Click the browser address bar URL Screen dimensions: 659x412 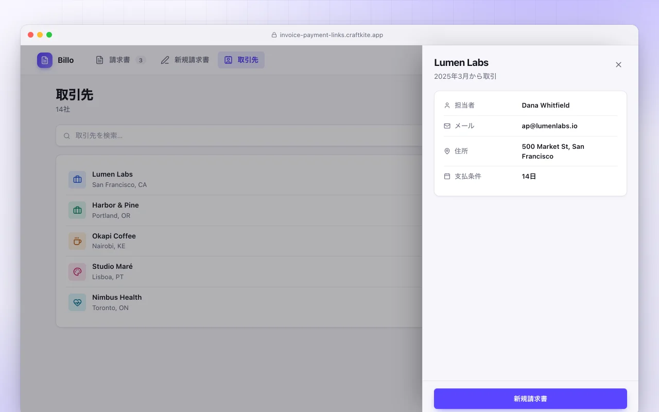[331, 35]
